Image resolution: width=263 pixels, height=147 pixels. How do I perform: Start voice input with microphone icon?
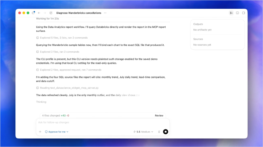coord(159,132)
